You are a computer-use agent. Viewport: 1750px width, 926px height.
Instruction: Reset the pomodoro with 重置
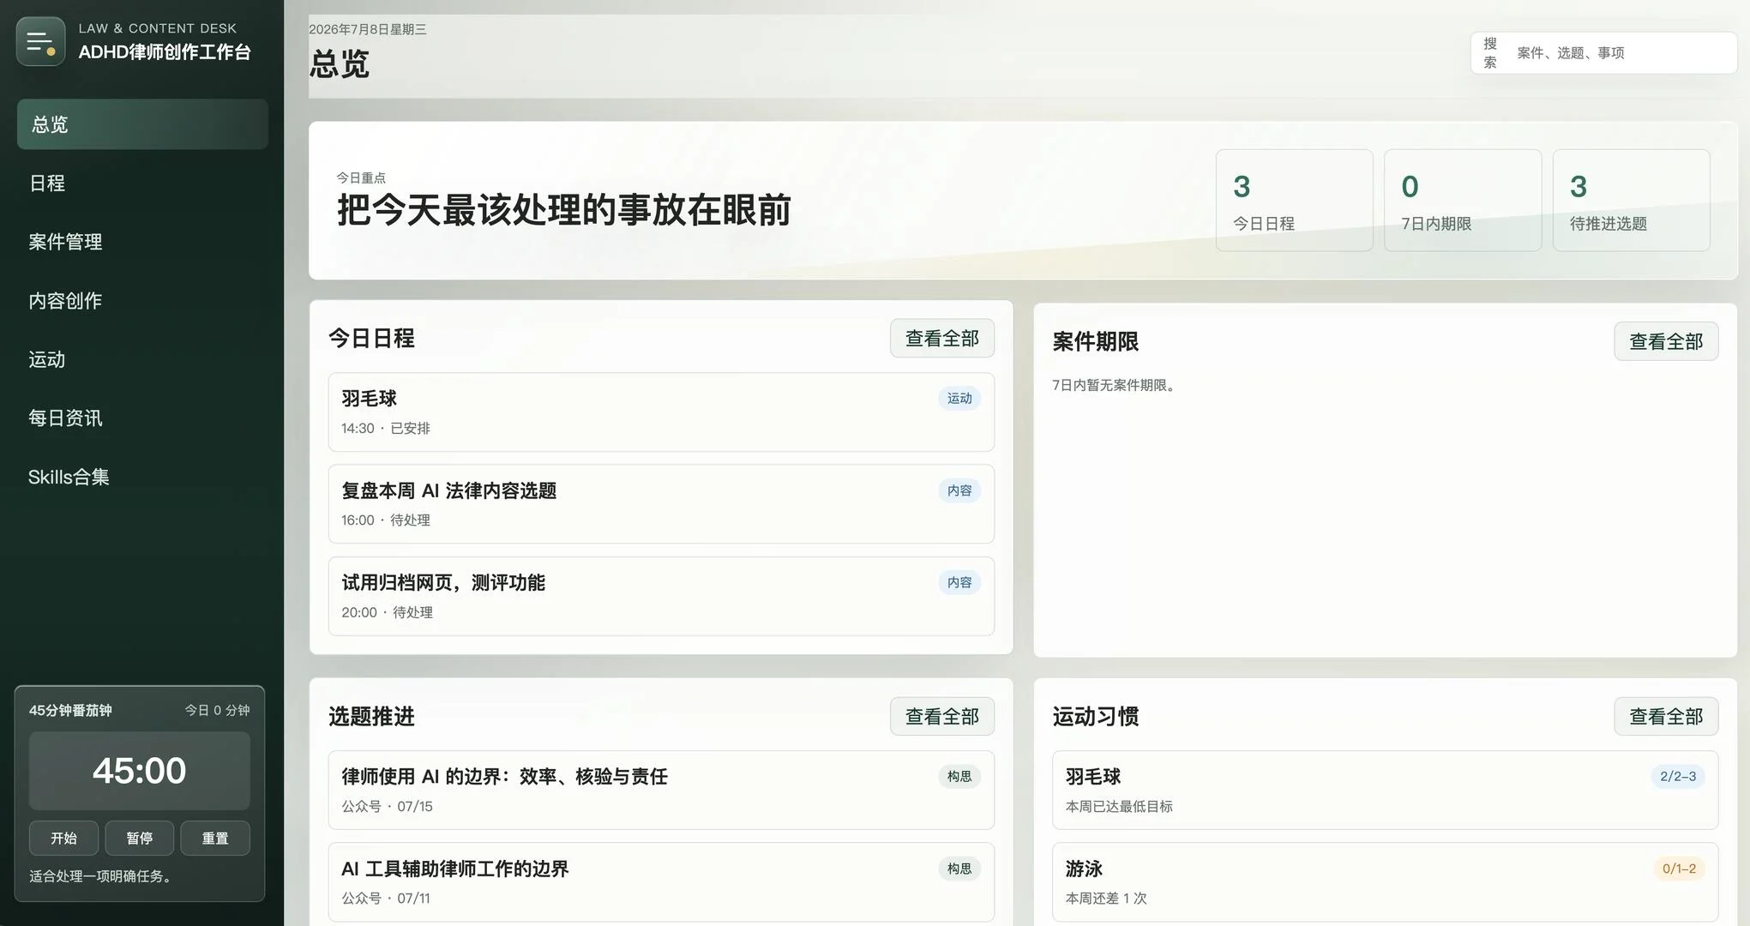coord(215,838)
